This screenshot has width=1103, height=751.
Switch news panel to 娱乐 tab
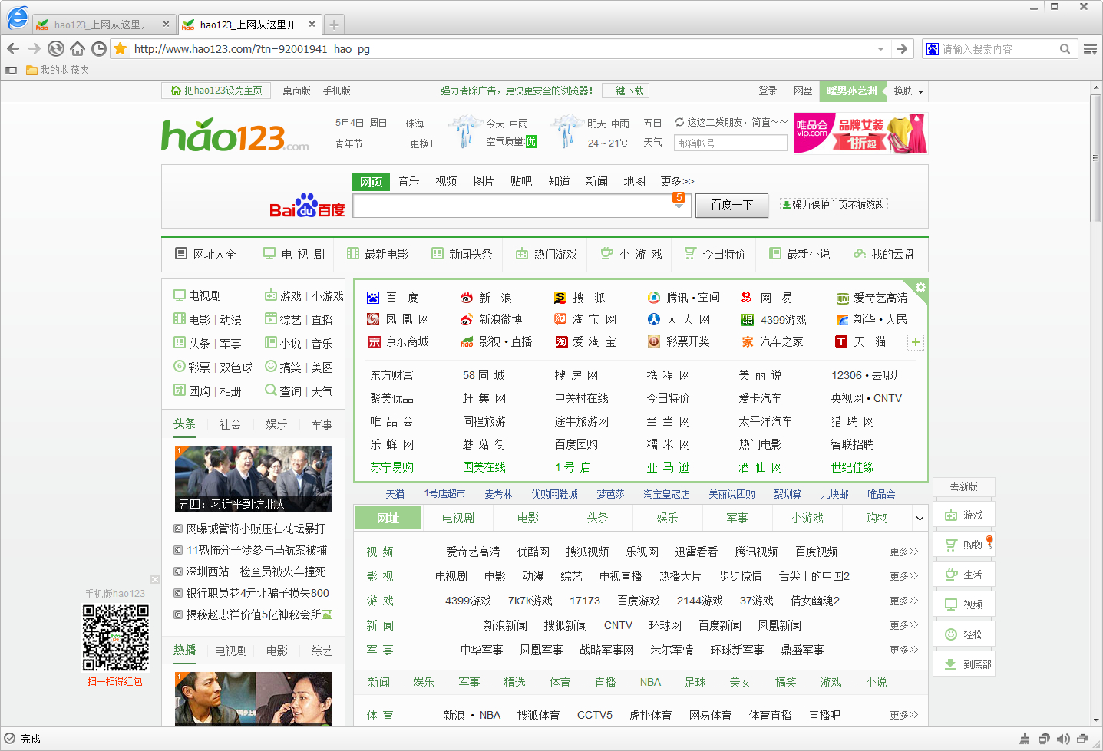[x=276, y=424]
